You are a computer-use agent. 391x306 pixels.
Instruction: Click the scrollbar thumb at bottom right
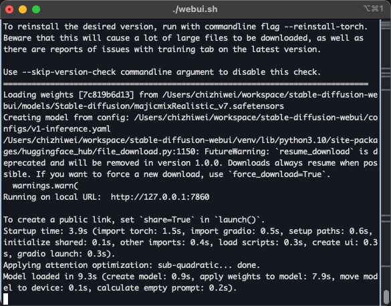(386, 297)
